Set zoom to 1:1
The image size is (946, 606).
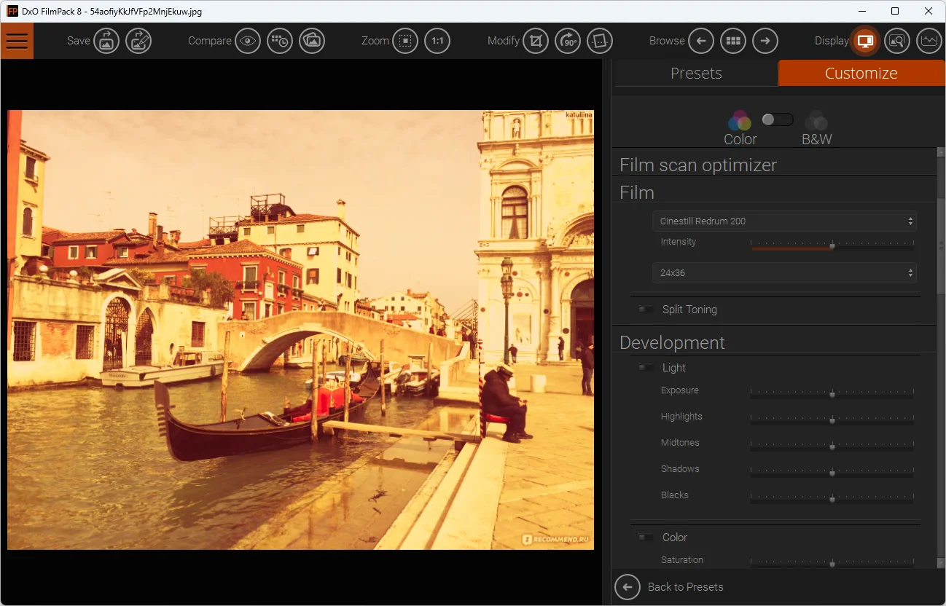click(x=437, y=41)
